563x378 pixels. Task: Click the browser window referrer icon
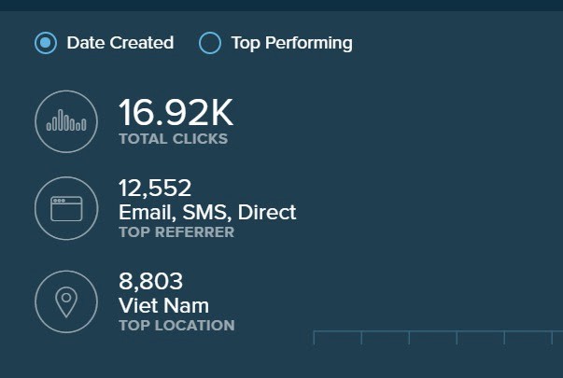point(66,208)
